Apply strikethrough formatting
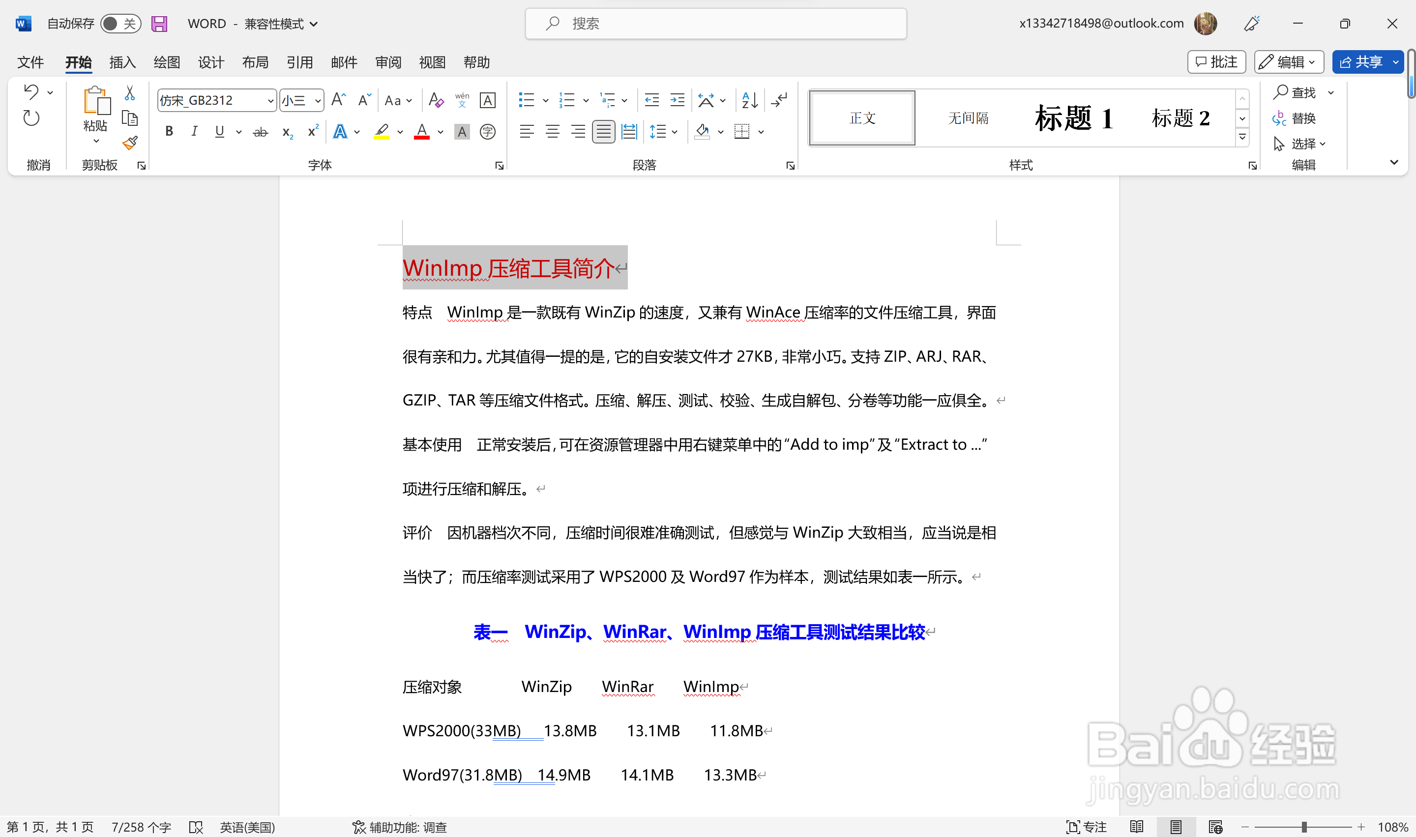This screenshot has width=1416, height=837. click(x=260, y=132)
